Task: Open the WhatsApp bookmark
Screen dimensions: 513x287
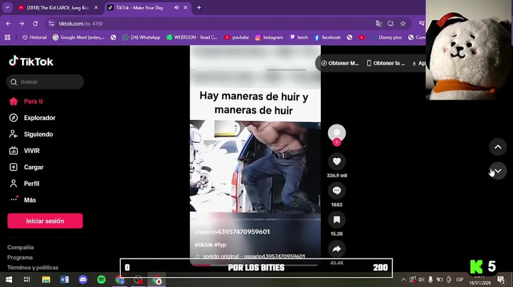Action: [x=141, y=37]
